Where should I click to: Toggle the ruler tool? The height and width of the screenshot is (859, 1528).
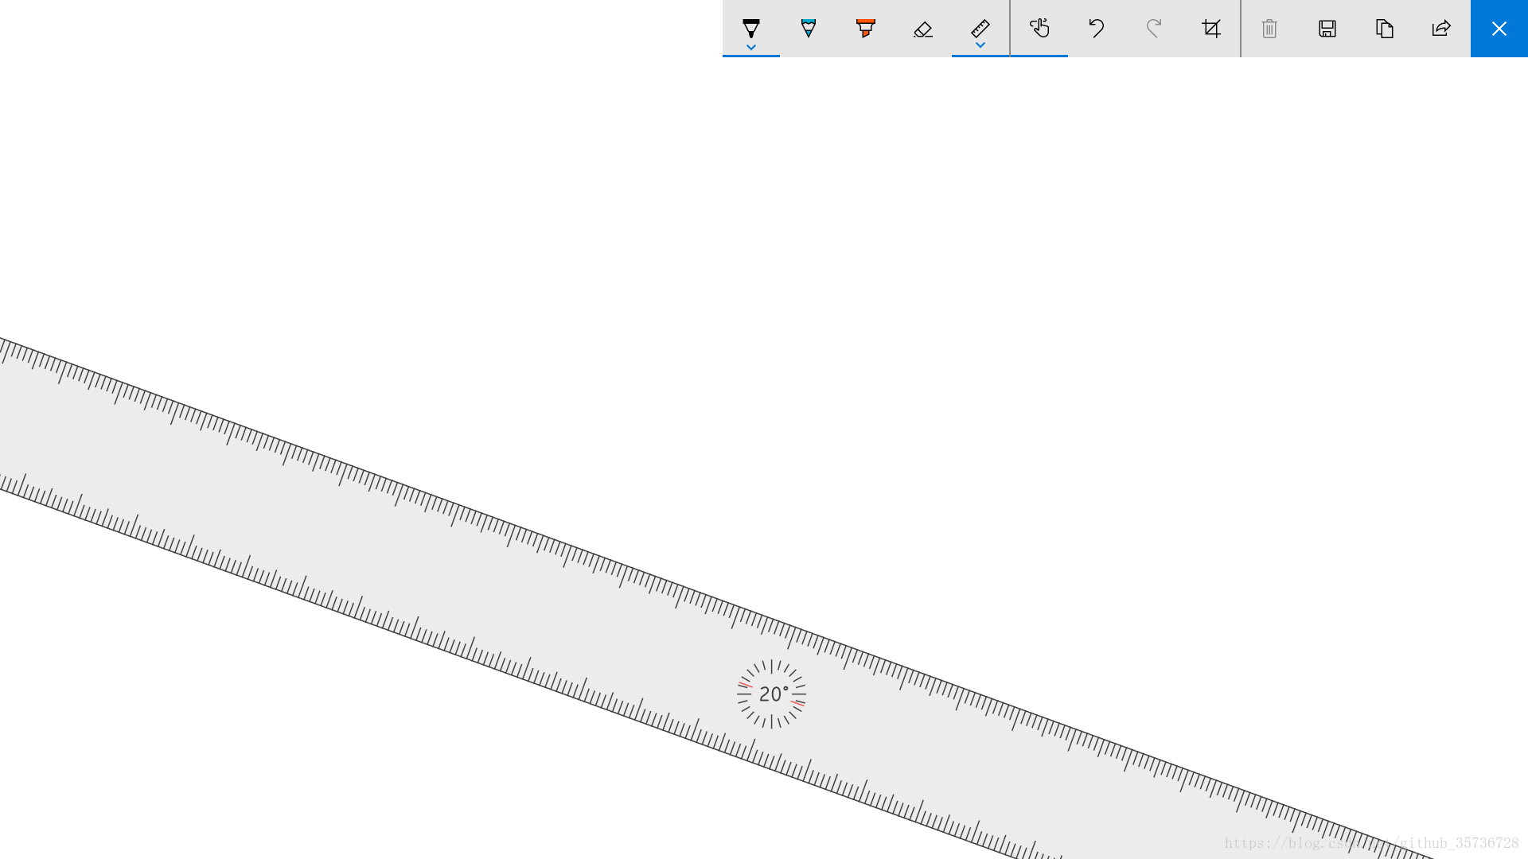tap(980, 27)
